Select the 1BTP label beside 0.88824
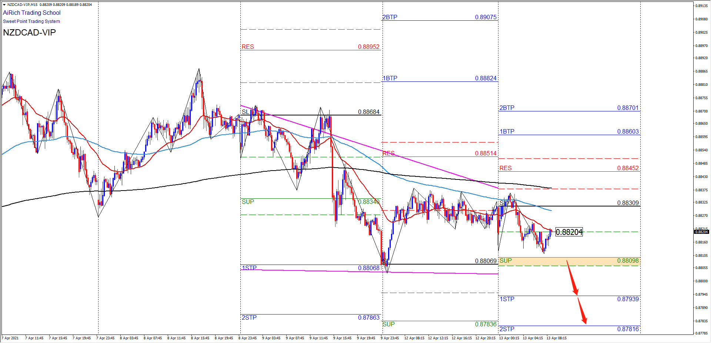 click(x=390, y=78)
